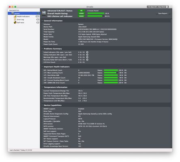The width and height of the screenshot is (180, 162).
Task: Click the Overall Health Rating progress bar
Action: click(96, 13)
